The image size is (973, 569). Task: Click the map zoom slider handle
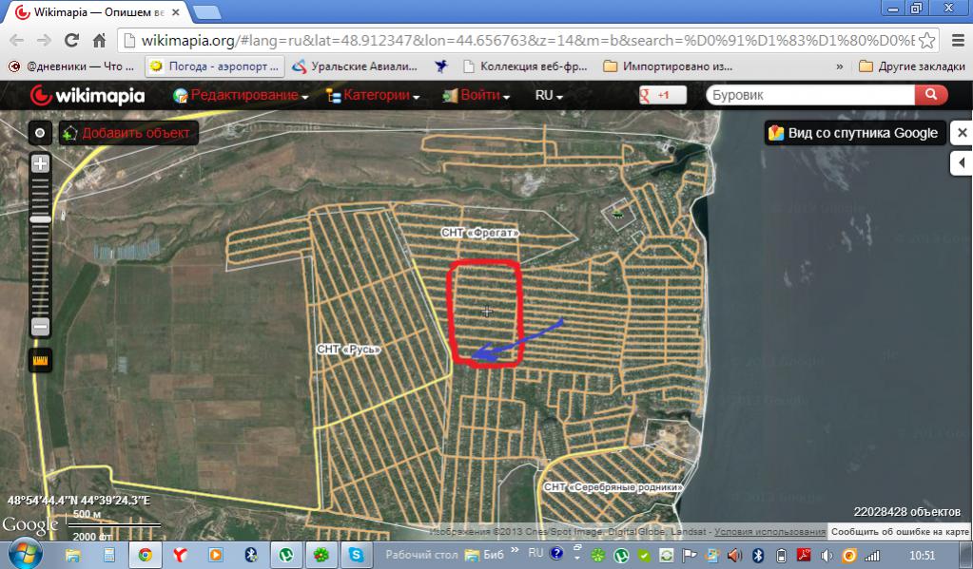[x=40, y=219]
